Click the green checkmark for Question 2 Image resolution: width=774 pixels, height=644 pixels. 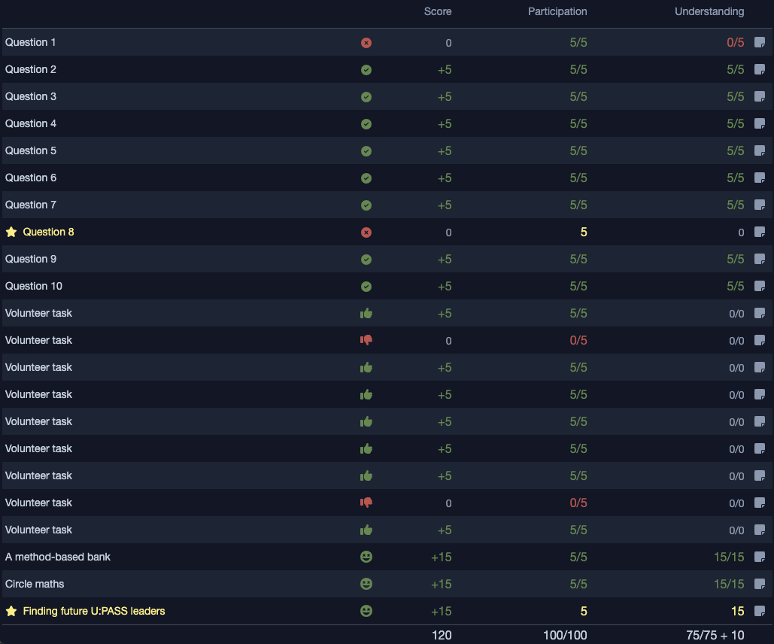coord(366,70)
